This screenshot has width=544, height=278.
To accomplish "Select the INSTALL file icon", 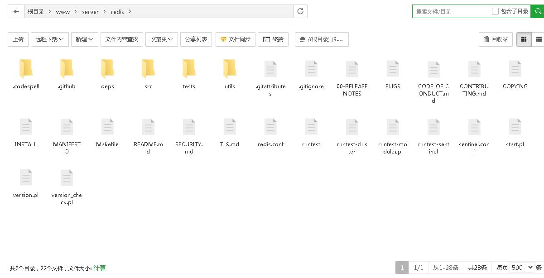I will click(x=26, y=127).
